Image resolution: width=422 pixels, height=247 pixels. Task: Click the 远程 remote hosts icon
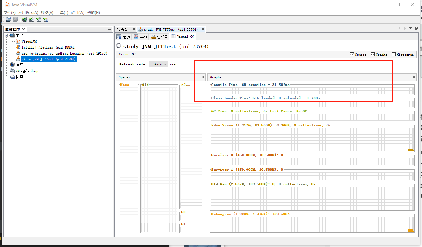click(x=12, y=65)
